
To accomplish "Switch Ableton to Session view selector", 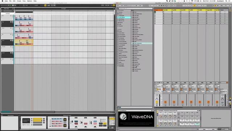I will click(x=231, y=11).
